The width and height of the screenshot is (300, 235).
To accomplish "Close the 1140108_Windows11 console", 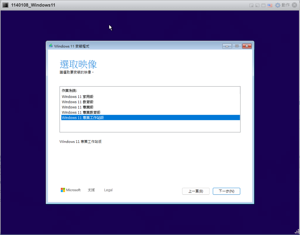I will tap(295, 5).
